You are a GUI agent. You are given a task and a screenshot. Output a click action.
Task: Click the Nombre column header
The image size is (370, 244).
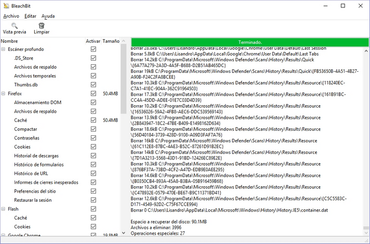[42, 41]
